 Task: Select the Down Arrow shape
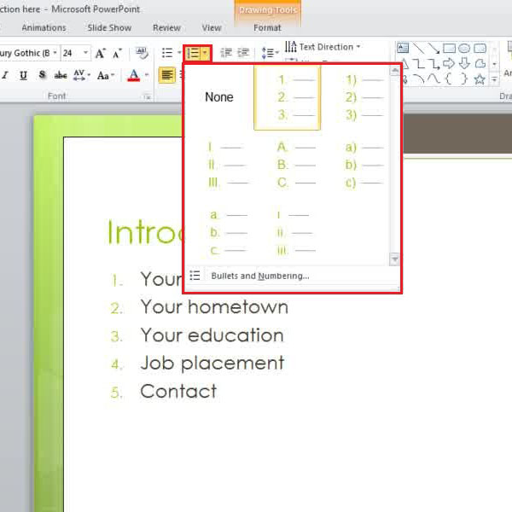464,63
